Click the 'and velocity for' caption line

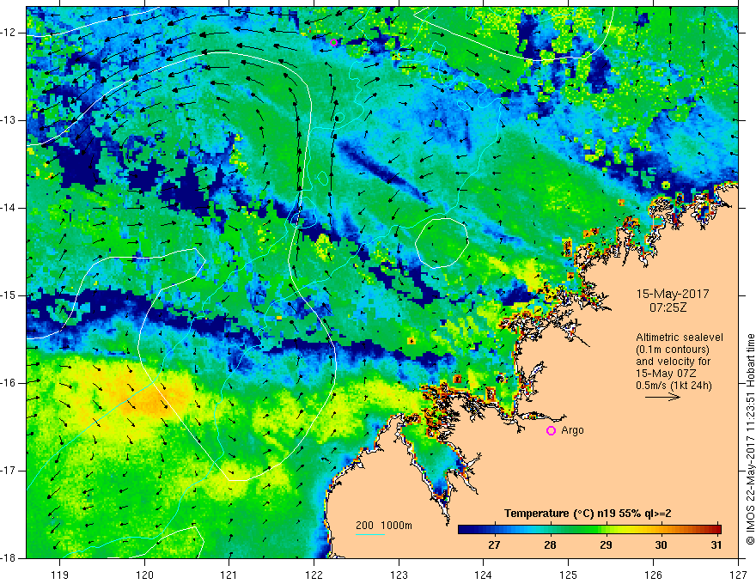point(673,362)
